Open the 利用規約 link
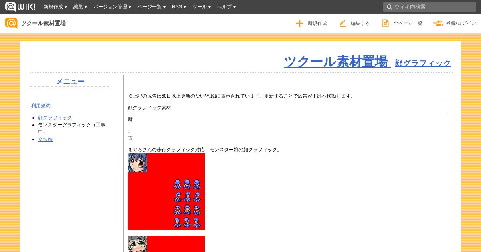The image size is (481, 252). click(41, 106)
